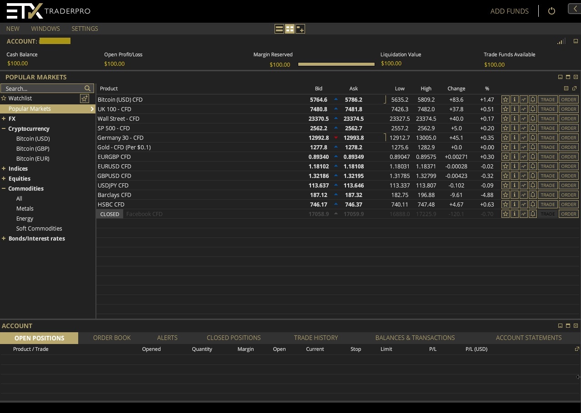Click the Margin Reserved progress bar
The height and width of the screenshot is (413, 581).
pyautogui.click(x=336, y=64)
